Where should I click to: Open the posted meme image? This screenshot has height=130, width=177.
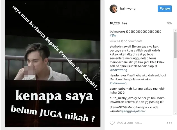[x=53, y=64]
